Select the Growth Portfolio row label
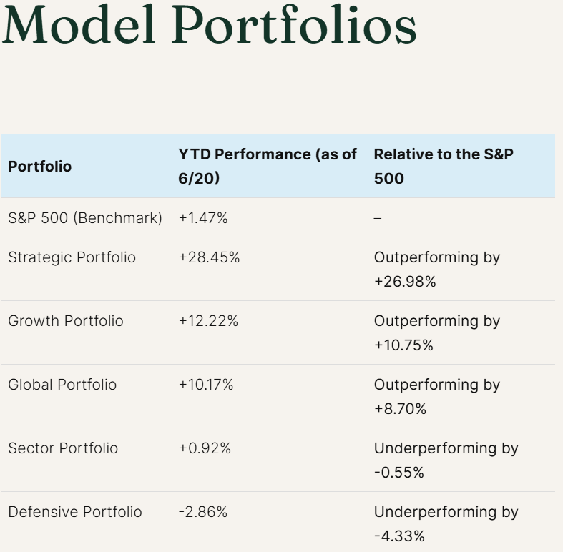Screen dimensions: 563x552 tap(66, 321)
